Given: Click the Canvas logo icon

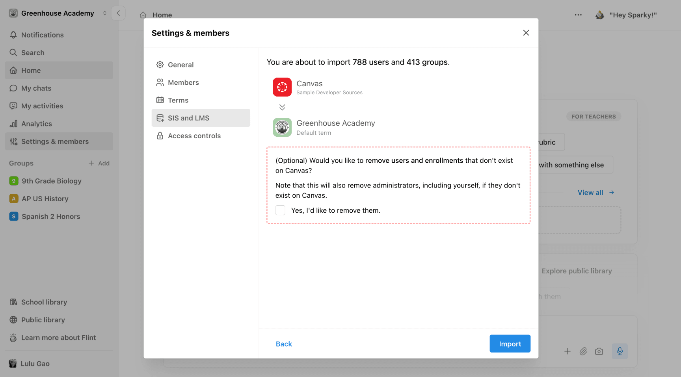Looking at the screenshot, I should pyautogui.click(x=282, y=87).
